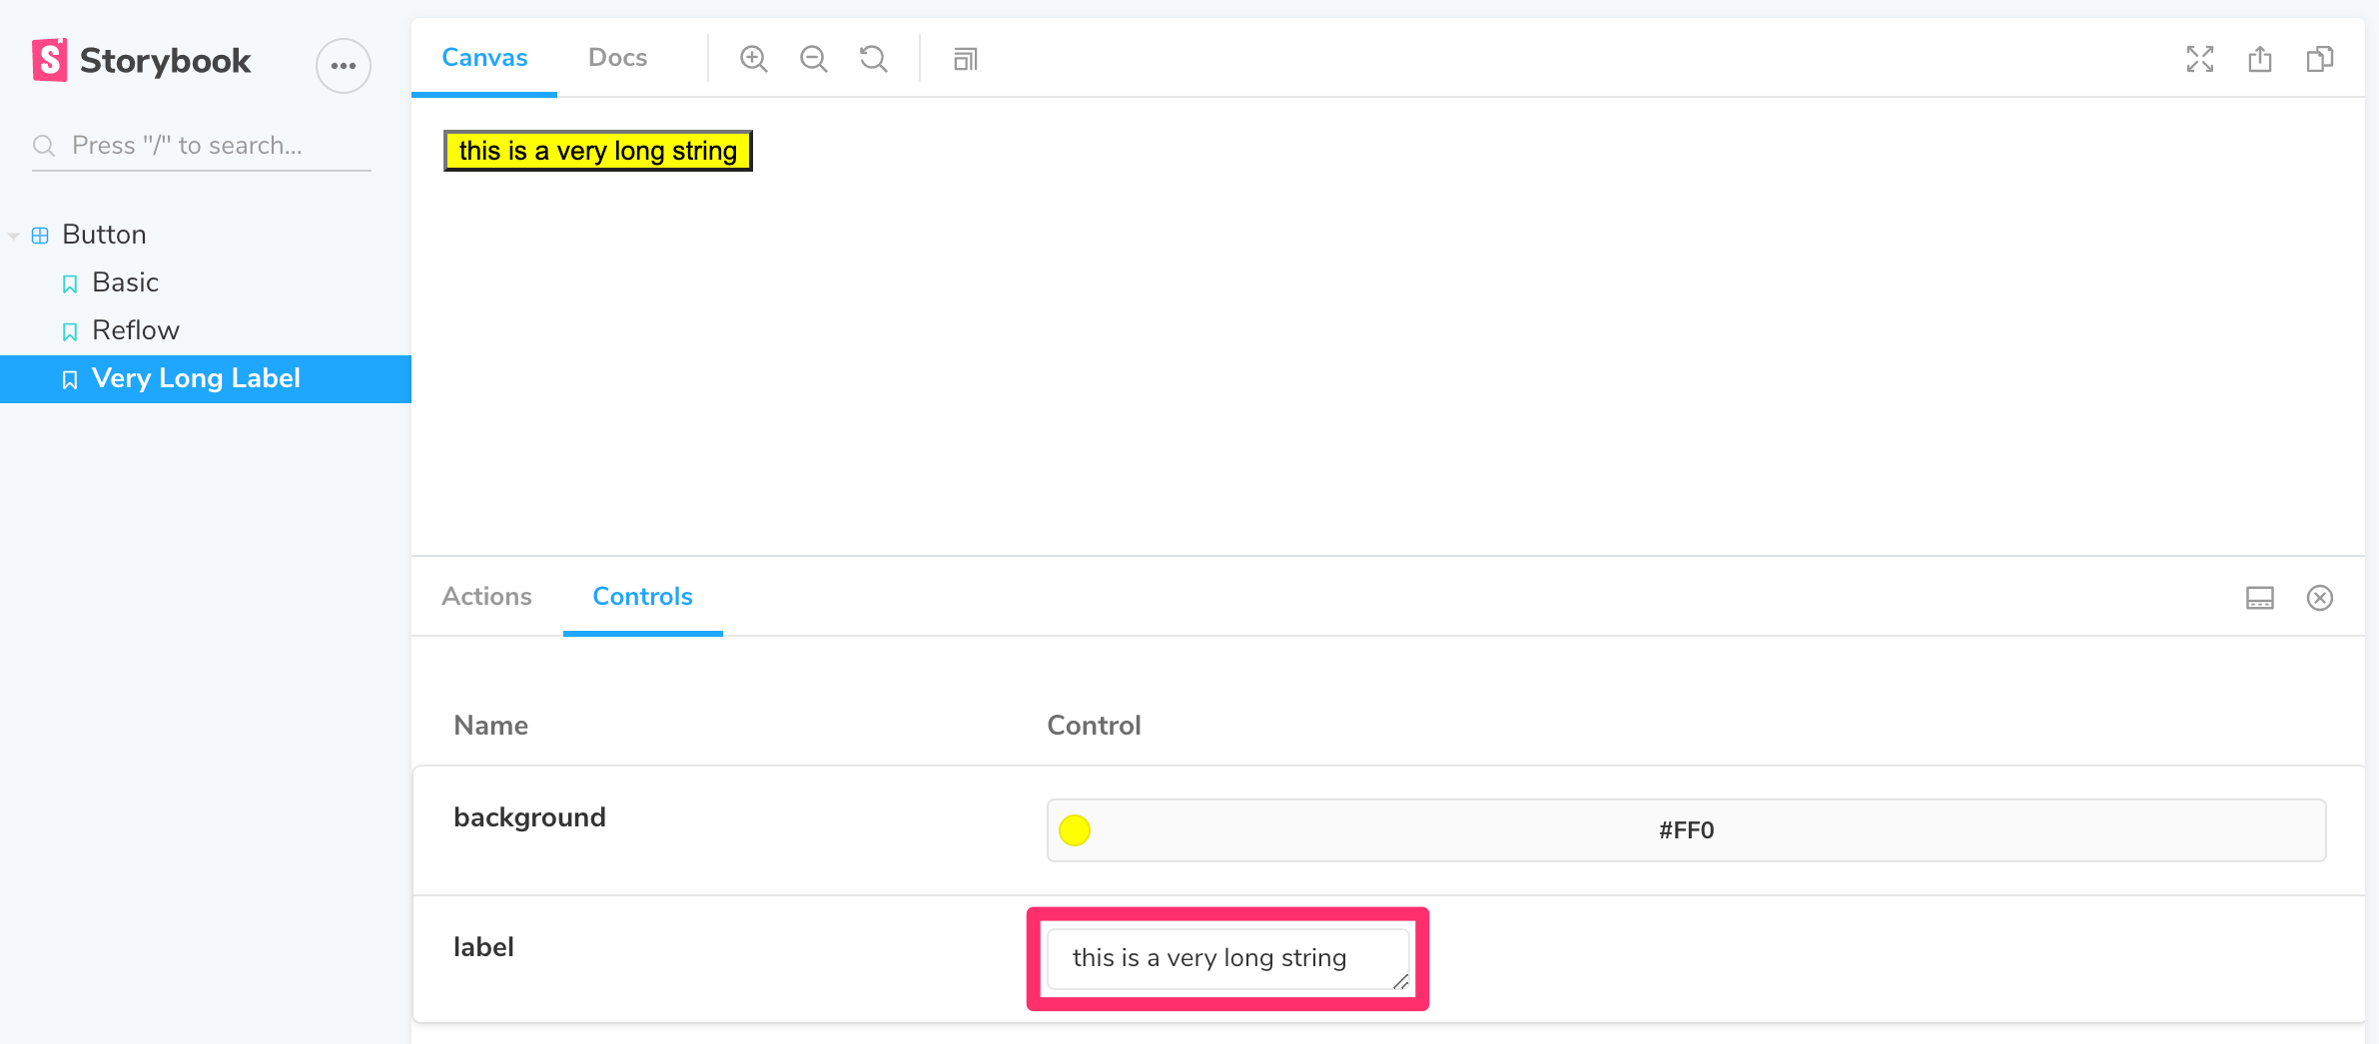The width and height of the screenshot is (2379, 1044).
Task: Open the Basic story
Action: pos(125,282)
